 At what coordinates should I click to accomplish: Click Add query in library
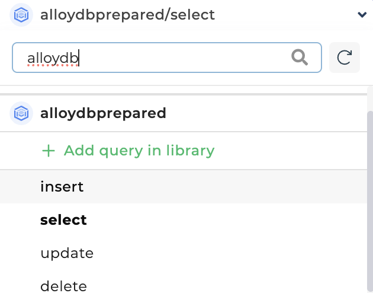click(139, 151)
